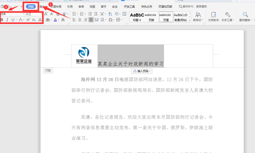This screenshot has width=255, height=153.
Task: Click the sort icon in paragraph group
Action: (110, 14)
